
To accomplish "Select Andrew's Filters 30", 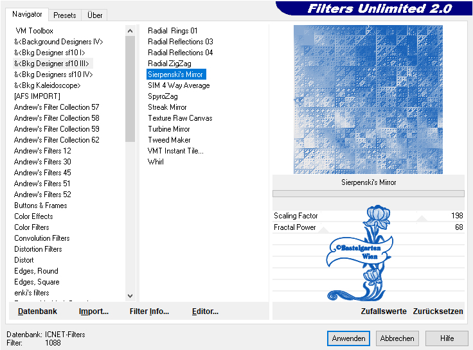I will click(x=42, y=162).
